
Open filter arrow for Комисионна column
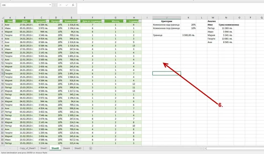[79, 21]
